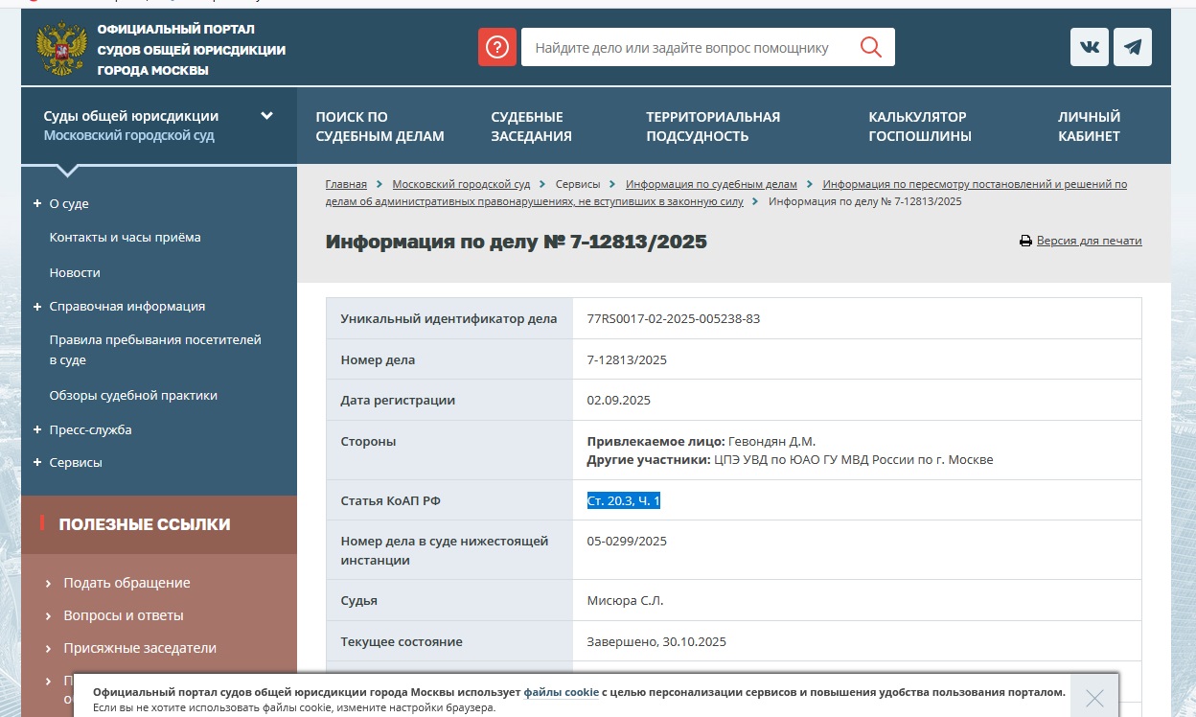Open the Telegram channel icon
Image resolution: width=1196 pixels, height=717 pixels.
[1133, 47]
